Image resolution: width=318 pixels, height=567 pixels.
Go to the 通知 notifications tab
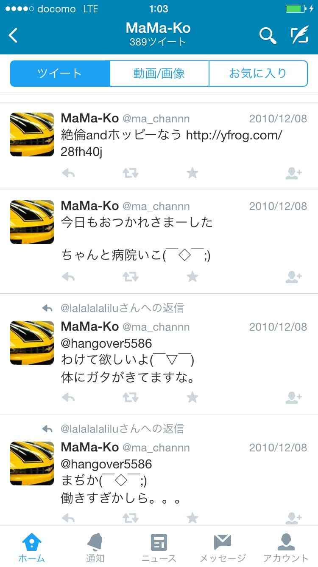(x=95, y=548)
